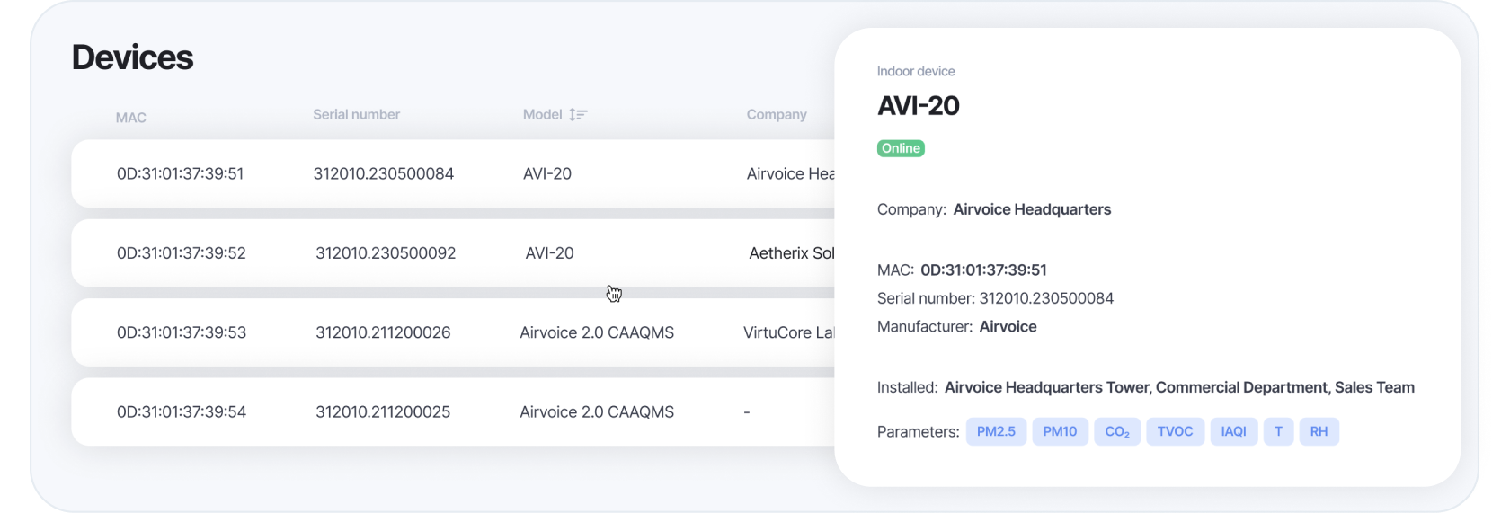Click the Airvoice Hea company cell
The image size is (1510, 513).
pos(790,174)
